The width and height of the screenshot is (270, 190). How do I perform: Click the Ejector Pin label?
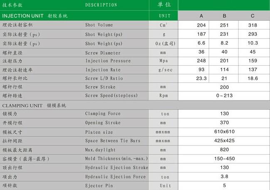click(x=99, y=186)
